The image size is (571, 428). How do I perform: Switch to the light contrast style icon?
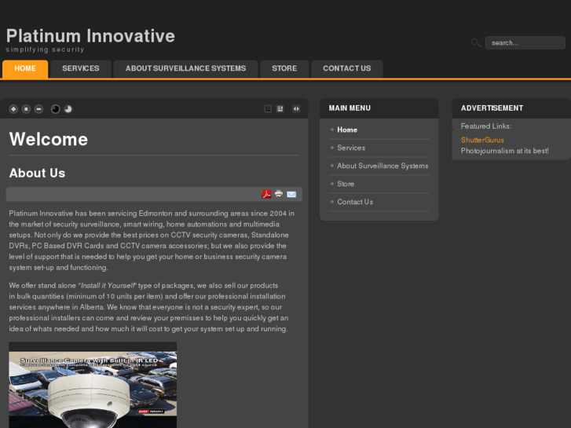(x=68, y=109)
